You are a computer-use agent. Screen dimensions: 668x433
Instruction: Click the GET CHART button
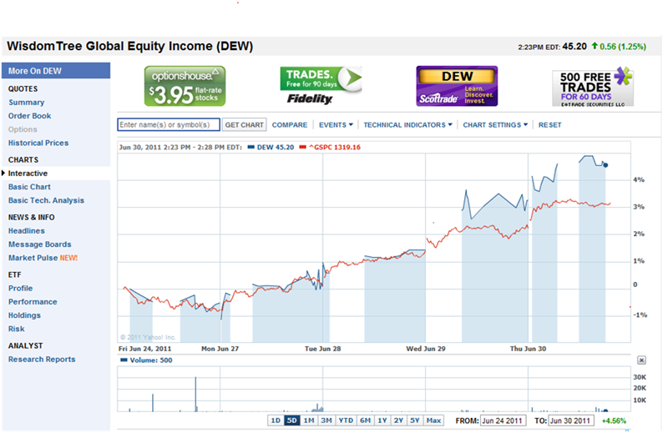244,125
